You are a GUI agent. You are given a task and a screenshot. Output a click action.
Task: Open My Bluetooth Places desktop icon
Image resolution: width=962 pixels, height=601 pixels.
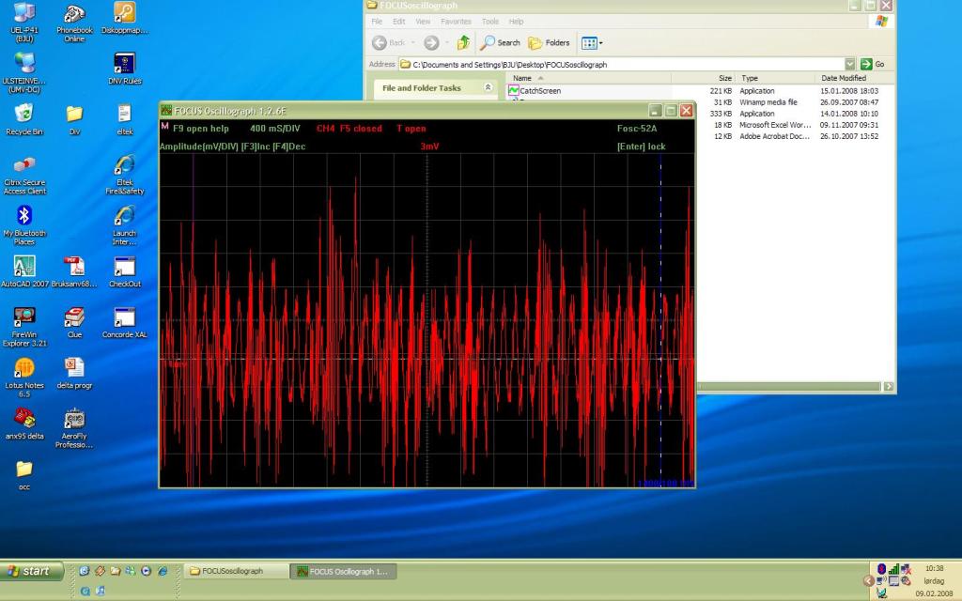24,225
